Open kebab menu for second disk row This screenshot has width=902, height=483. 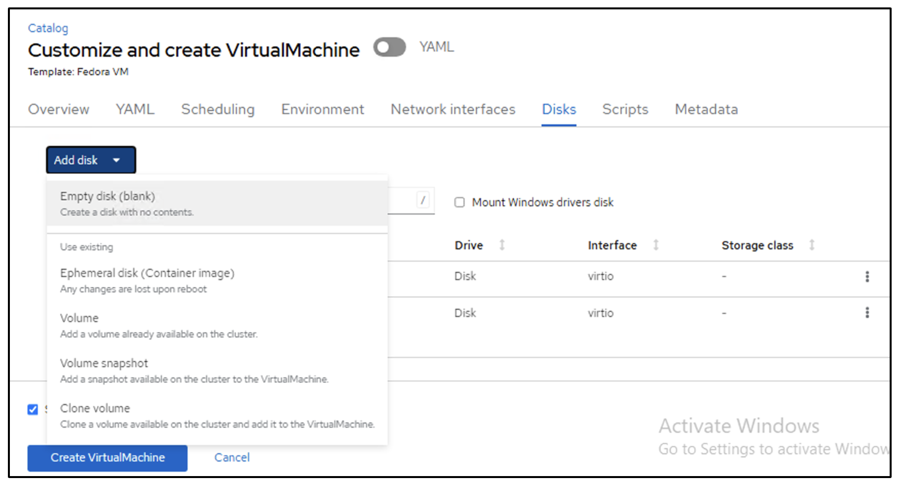867,313
